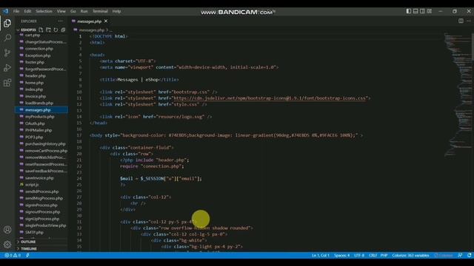This screenshot has height=266, width=474.
Task: Open the Go menu
Action: click(x=73, y=11)
